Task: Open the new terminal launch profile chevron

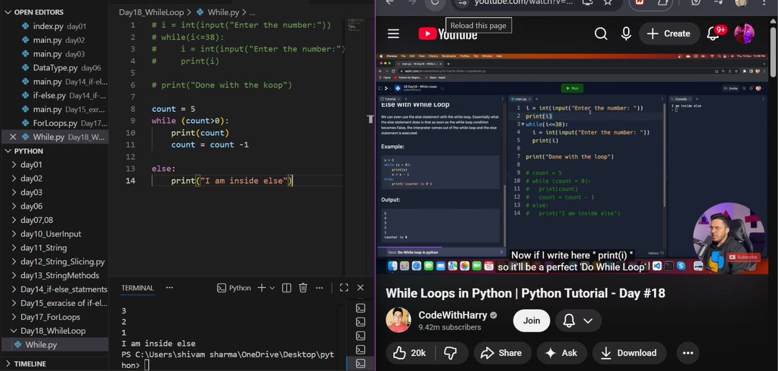Action: coord(272,288)
